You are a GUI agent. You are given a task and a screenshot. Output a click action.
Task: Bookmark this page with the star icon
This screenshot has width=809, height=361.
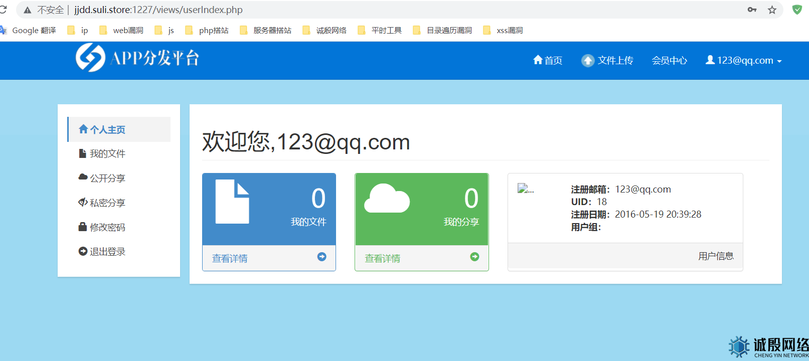click(772, 10)
